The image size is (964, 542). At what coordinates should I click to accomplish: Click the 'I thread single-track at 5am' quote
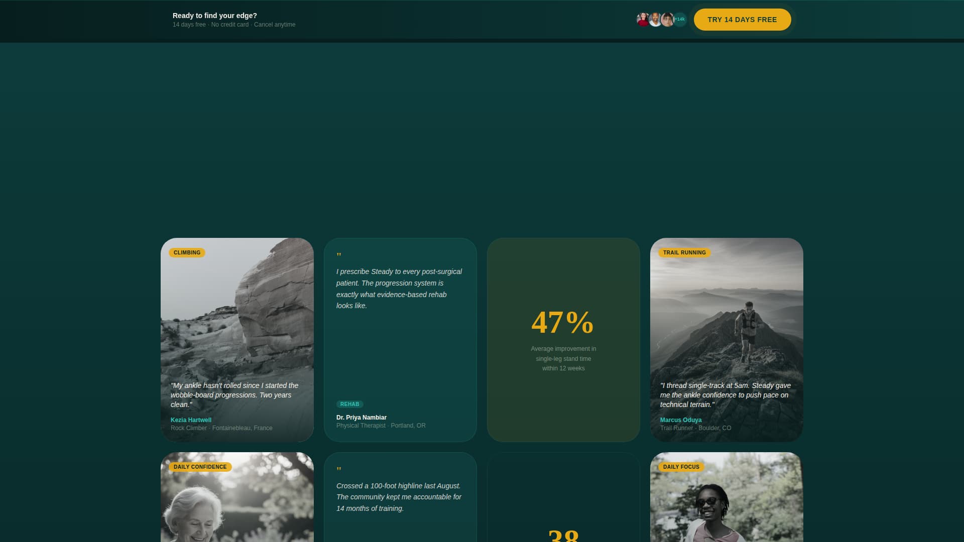click(726, 395)
